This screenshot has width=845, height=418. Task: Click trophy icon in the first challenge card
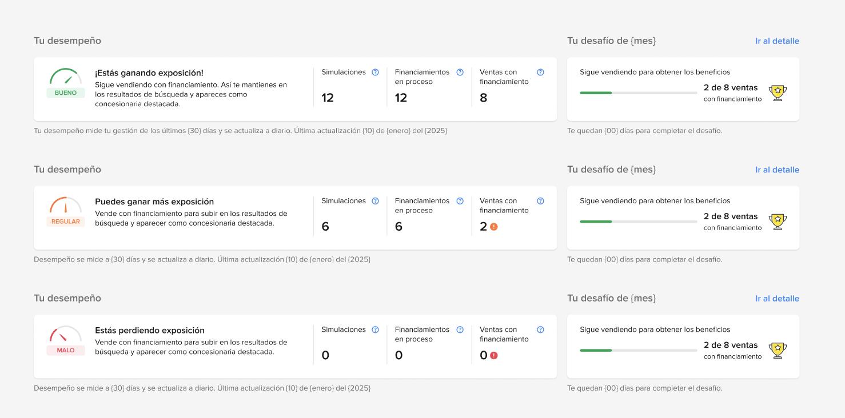(x=778, y=93)
